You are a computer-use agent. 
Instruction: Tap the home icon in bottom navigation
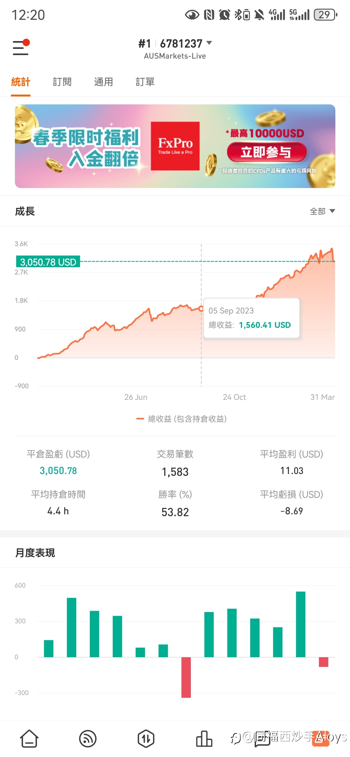pos(29,739)
